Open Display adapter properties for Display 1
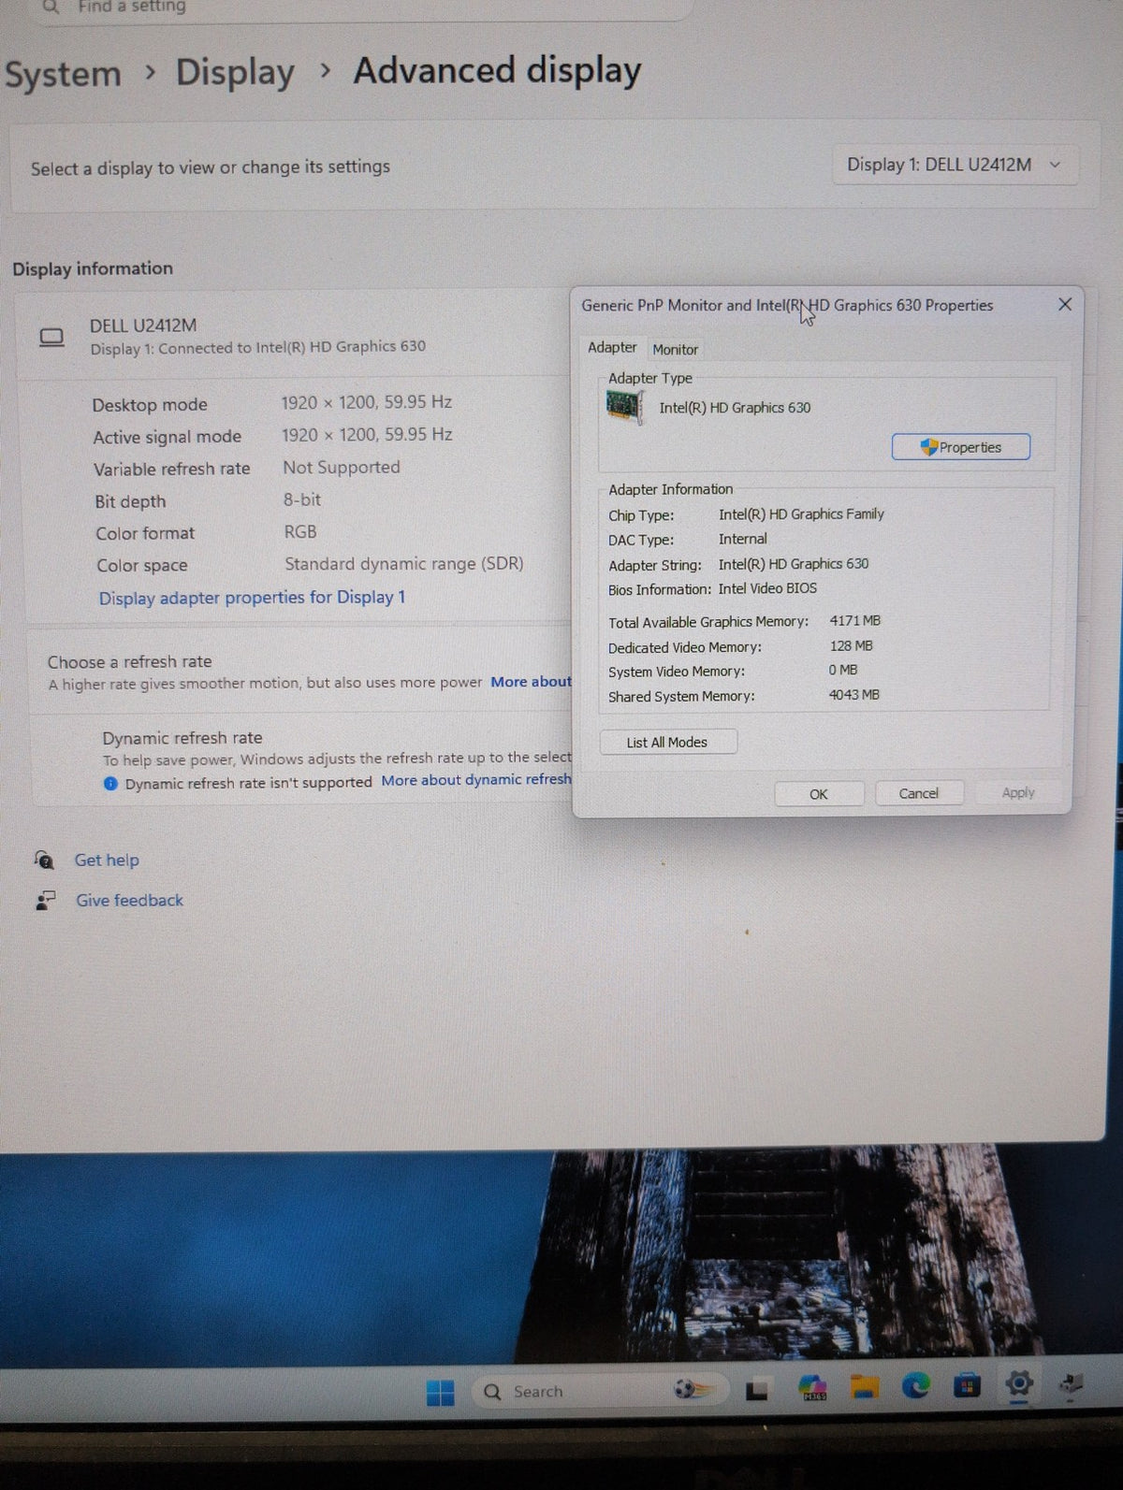This screenshot has width=1123, height=1490. tap(252, 597)
